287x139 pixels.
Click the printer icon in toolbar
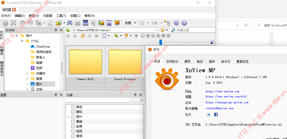[78, 23]
